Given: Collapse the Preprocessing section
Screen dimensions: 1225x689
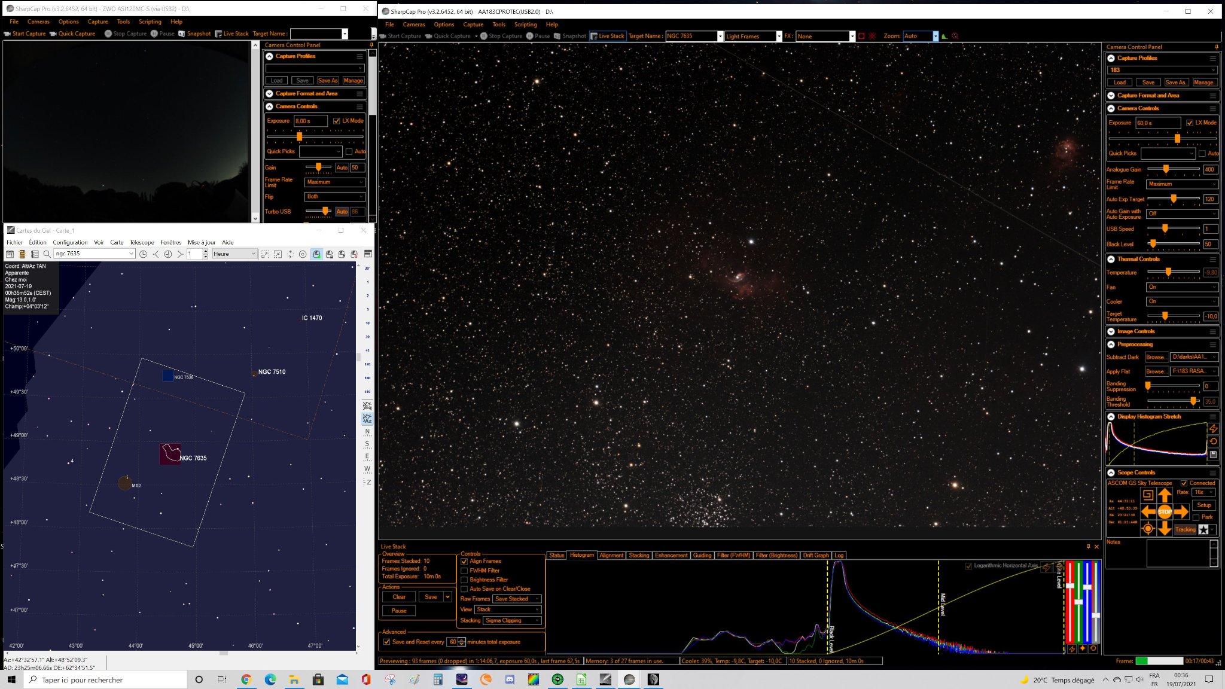Looking at the screenshot, I should click(x=1111, y=344).
